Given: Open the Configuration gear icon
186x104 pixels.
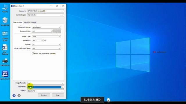Looking at the screenshot, I should (19, 95).
